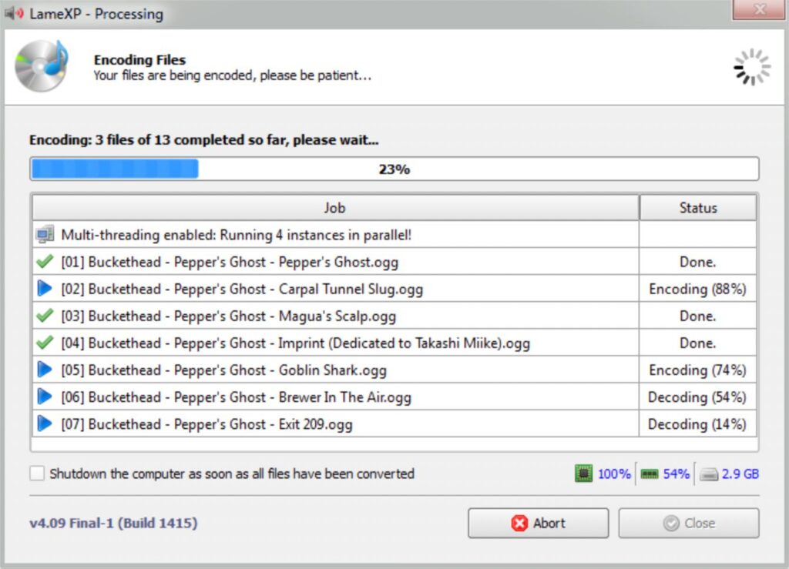Enable shutdown after conversion checkbox
Screen dimensions: 789x569
[x=37, y=474]
